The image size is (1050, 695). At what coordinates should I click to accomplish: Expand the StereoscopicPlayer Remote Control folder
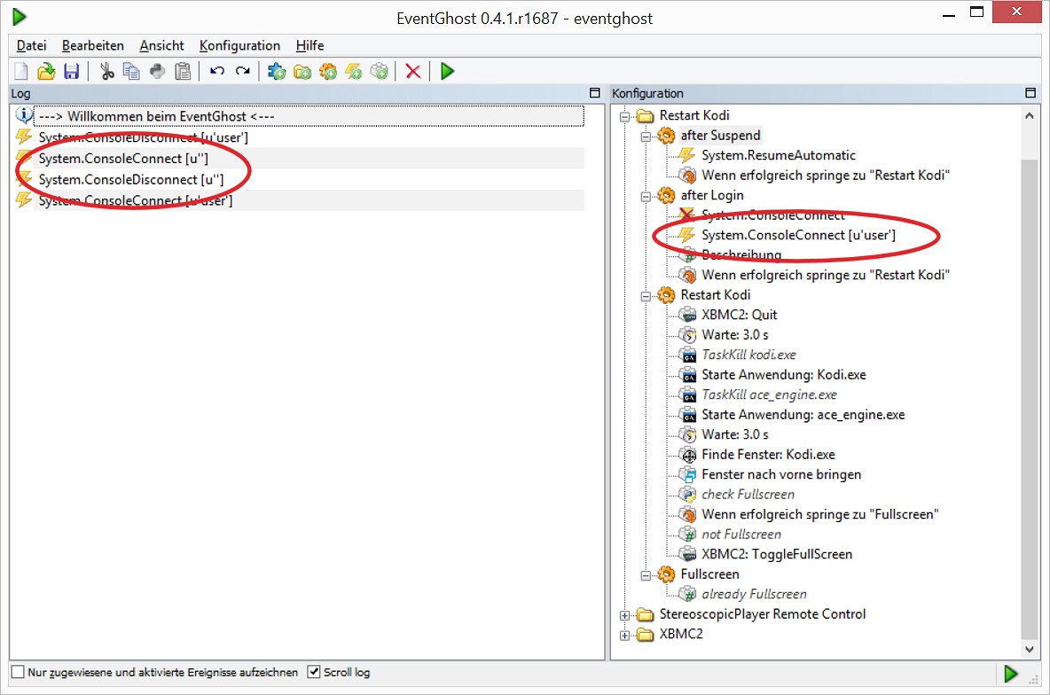(625, 615)
